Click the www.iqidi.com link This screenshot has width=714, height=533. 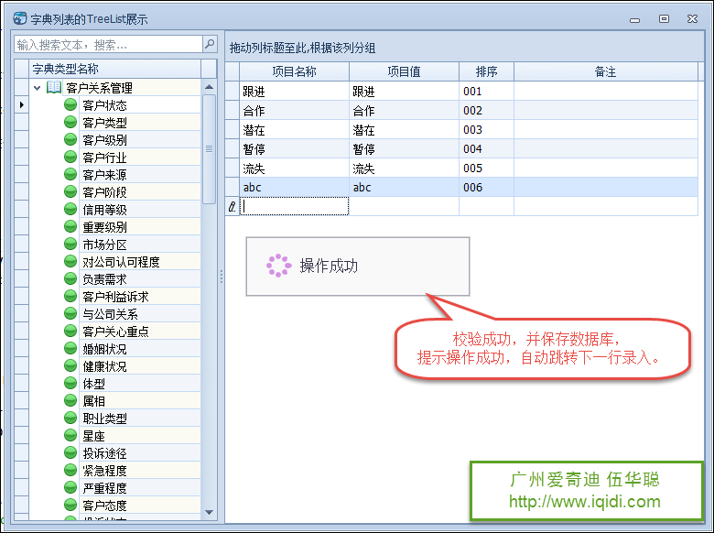[584, 501]
